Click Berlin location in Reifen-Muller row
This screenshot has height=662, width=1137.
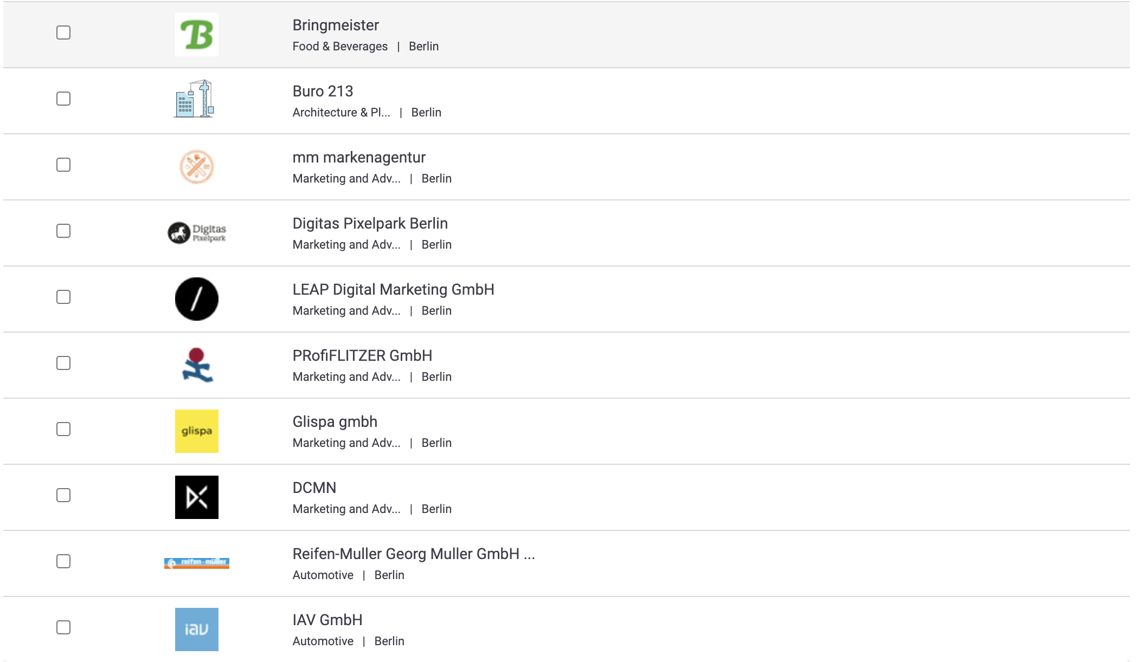[389, 575]
